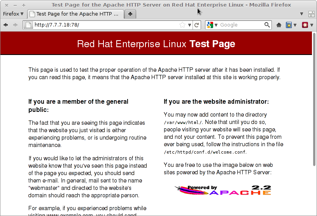Image resolution: width=317 pixels, height=216 pixels.
Task: Click the red asterisk add-on icon
Action: (305, 25)
